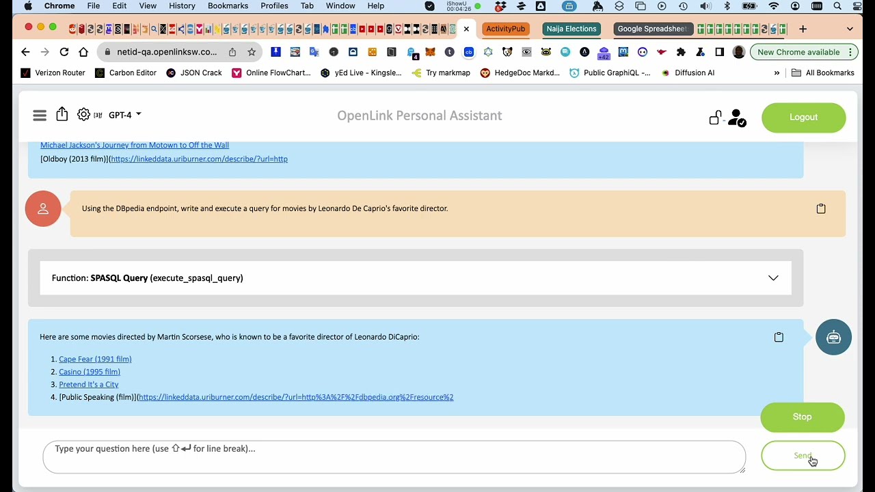Copy the Leonardo De Caprio user prompt

821,208
